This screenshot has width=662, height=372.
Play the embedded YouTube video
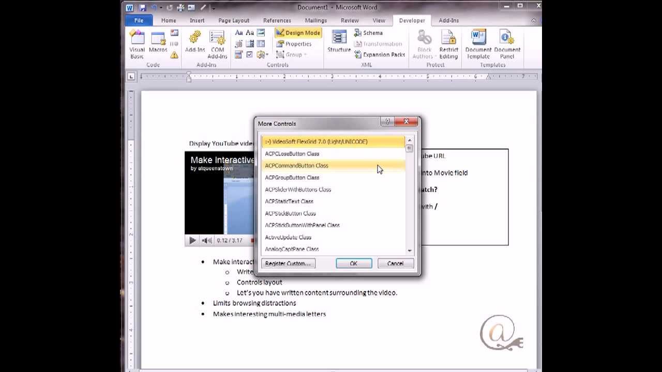(192, 240)
